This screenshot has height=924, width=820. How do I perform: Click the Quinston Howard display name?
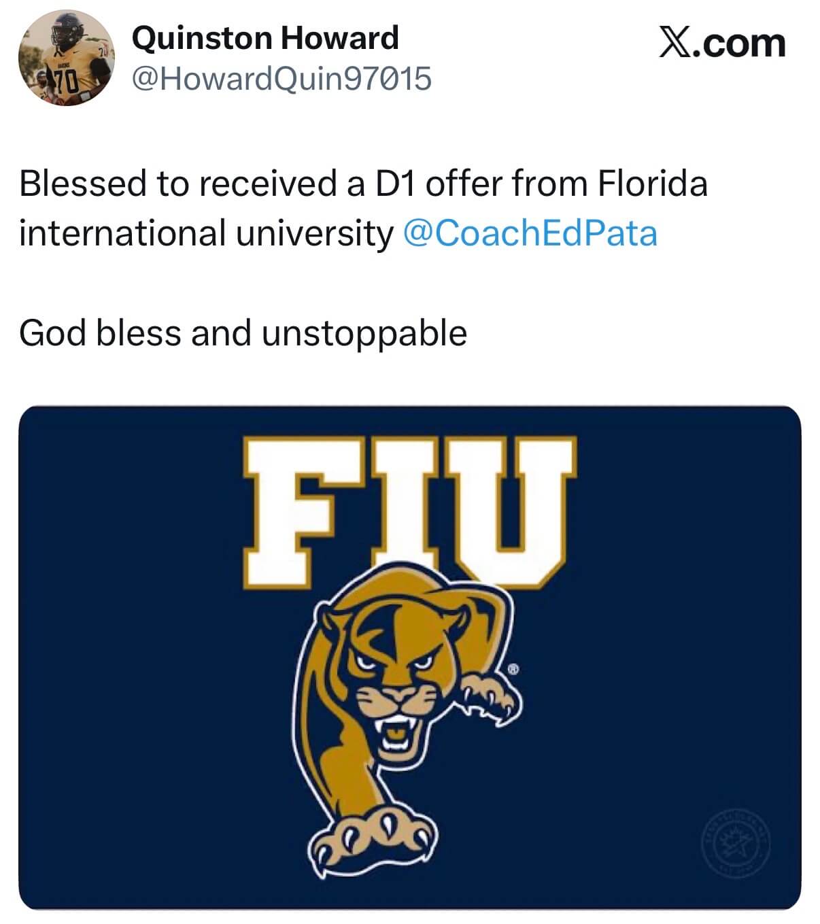(264, 37)
